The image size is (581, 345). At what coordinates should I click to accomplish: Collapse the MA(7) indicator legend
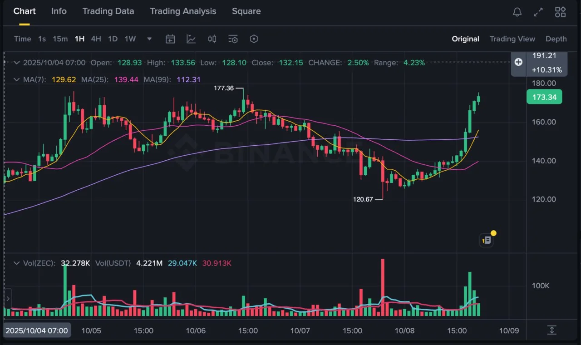pos(17,80)
